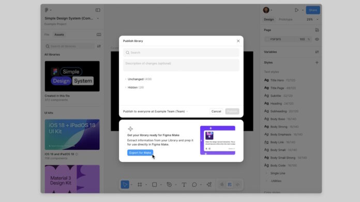Toggle Dev Mode switch in toolbar
360x202 pixels.
coord(237,184)
